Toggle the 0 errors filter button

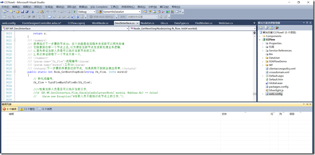(x=10, y=109)
